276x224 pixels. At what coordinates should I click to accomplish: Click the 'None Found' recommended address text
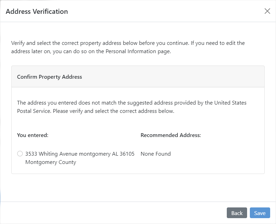[x=156, y=154]
